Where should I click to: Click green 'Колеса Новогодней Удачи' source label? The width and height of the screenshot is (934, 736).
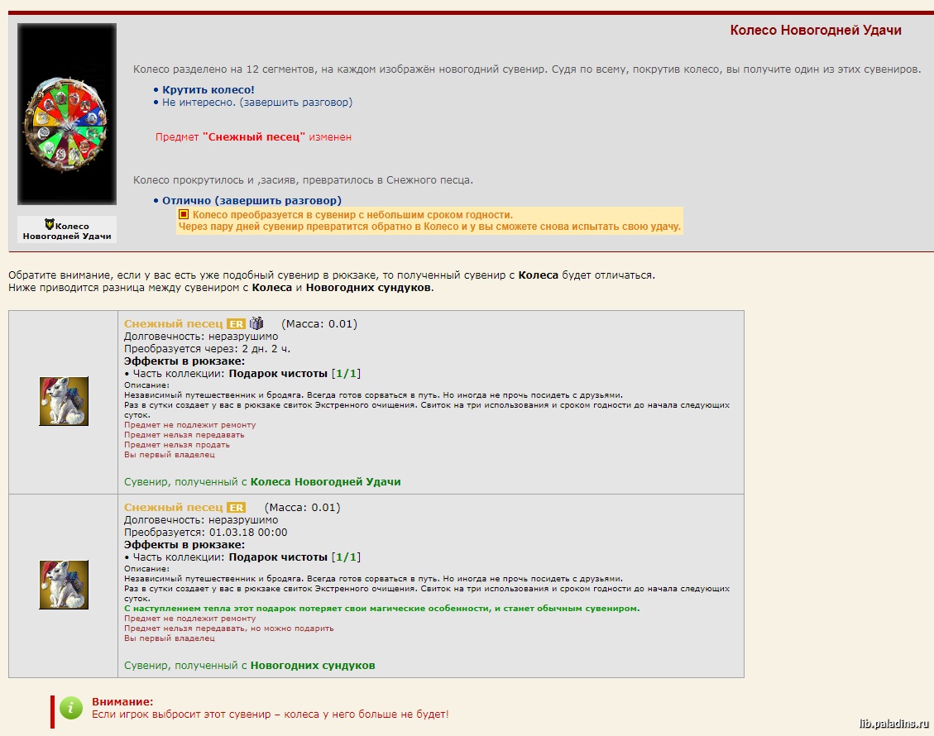[x=325, y=482]
